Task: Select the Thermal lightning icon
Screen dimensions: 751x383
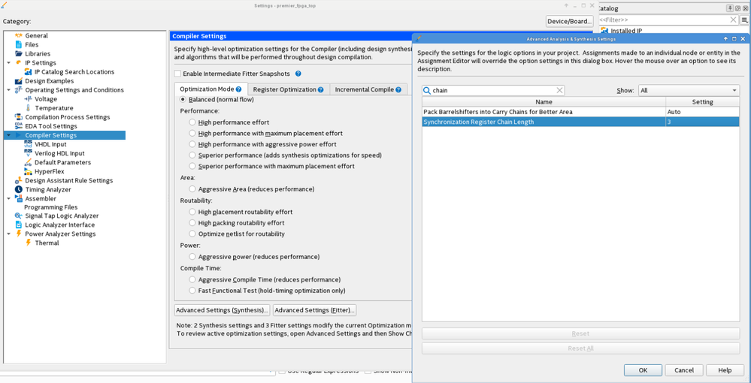Action: tap(29, 243)
